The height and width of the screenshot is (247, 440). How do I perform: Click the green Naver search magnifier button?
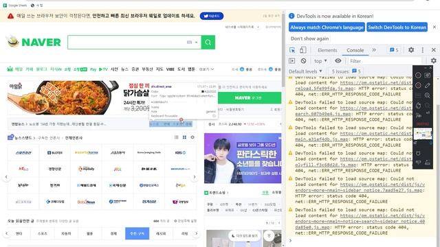208,43
